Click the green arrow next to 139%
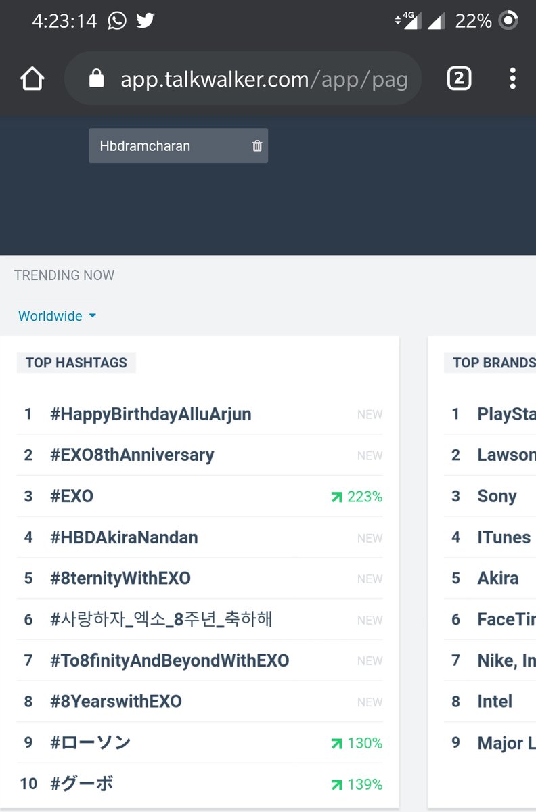 [x=336, y=785]
